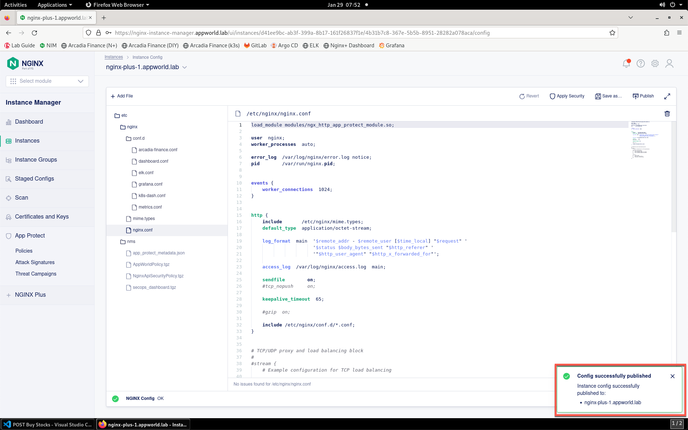Open Instance Groups

click(x=36, y=160)
